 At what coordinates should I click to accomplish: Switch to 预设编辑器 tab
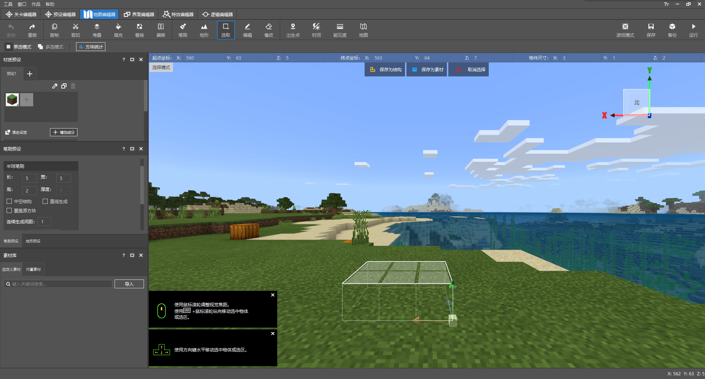pos(61,14)
